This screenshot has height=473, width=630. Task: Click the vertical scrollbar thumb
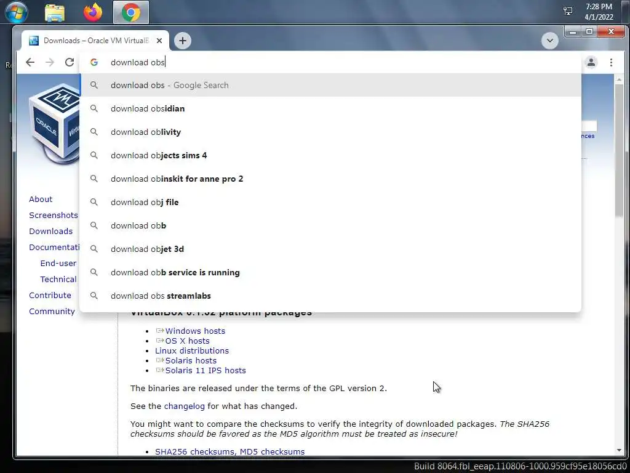coord(619,151)
